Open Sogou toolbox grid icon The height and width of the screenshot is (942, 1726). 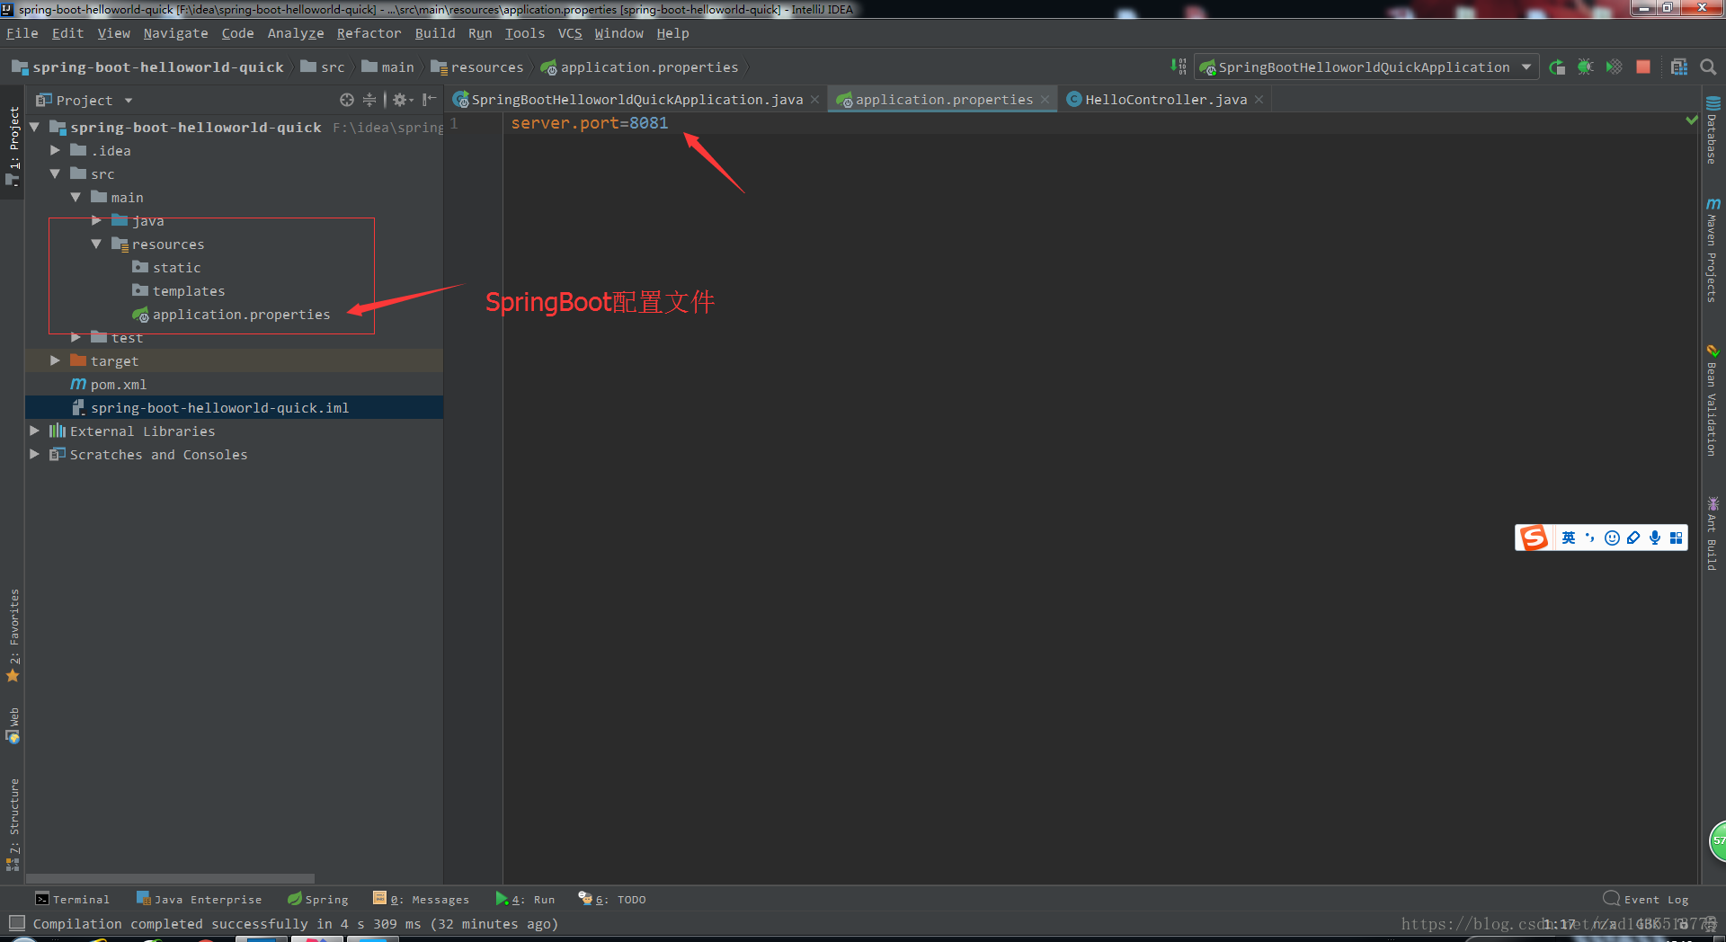click(x=1676, y=538)
